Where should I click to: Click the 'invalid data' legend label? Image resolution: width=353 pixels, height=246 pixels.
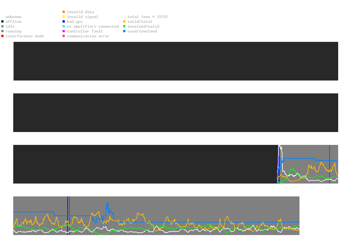(80, 12)
